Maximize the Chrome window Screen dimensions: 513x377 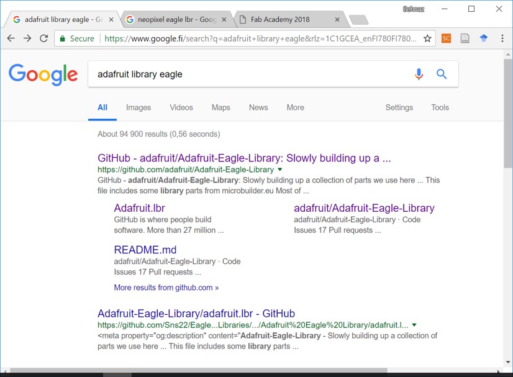click(x=471, y=9)
